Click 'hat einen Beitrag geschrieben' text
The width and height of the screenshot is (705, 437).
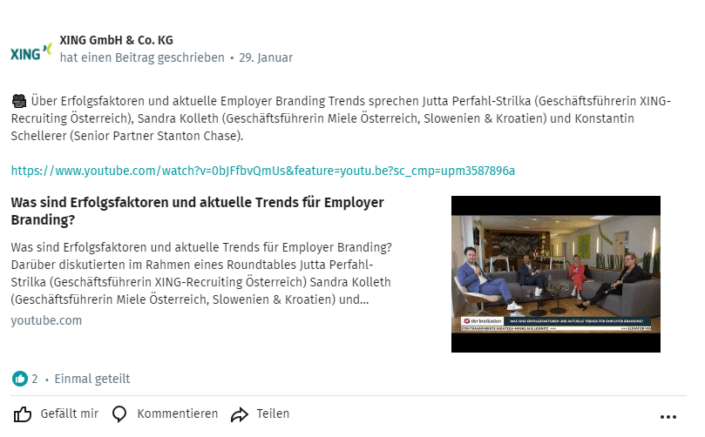tap(142, 58)
